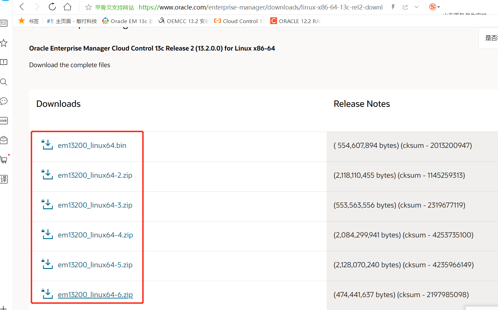Open the translate (译) tool in the sidebar
498x310 pixels.
tap(4, 179)
